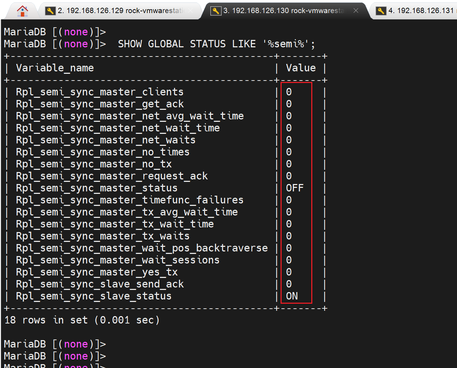The image size is (457, 368).
Task: Click Rpl_semi_sync_master_net_avg_wait_time text
Action: pyautogui.click(x=130, y=116)
